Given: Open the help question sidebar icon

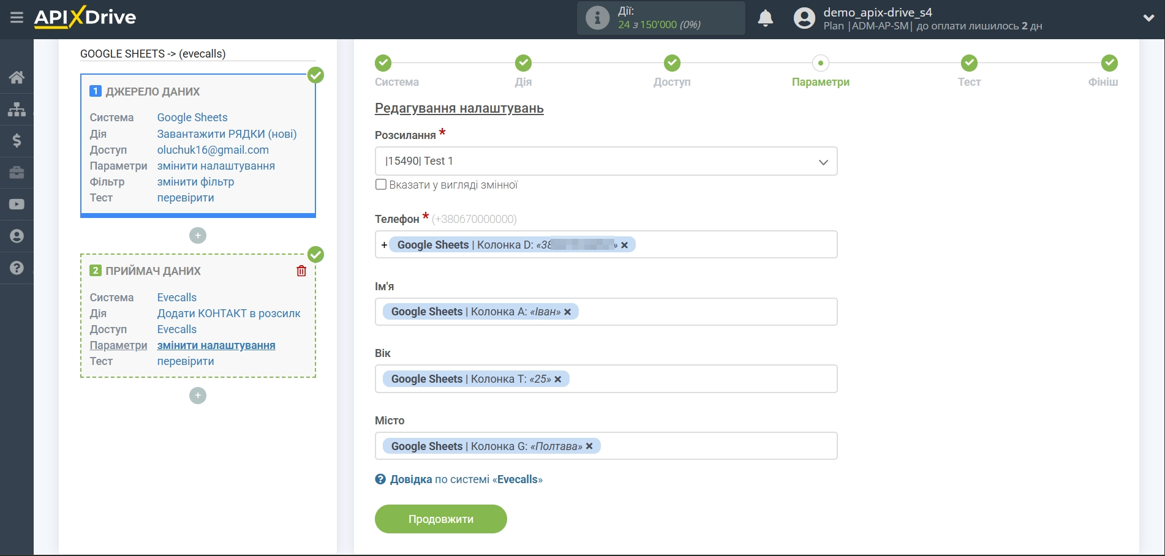Looking at the screenshot, I should coord(17,268).
